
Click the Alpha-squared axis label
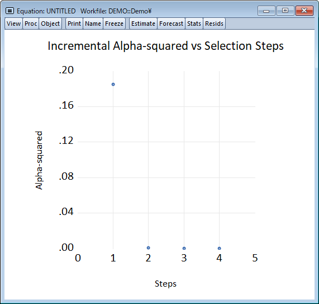click(x=39, y=161)
